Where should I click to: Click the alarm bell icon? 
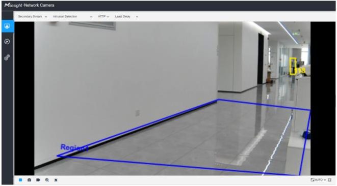click(x=56, y=180)
